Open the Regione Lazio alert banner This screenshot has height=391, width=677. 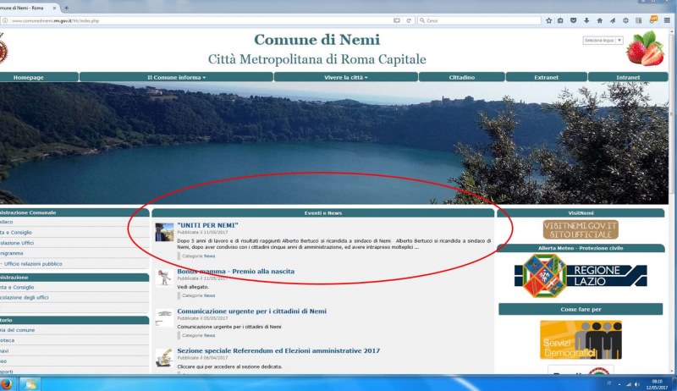pyautogui.click(x=581, y=276)
